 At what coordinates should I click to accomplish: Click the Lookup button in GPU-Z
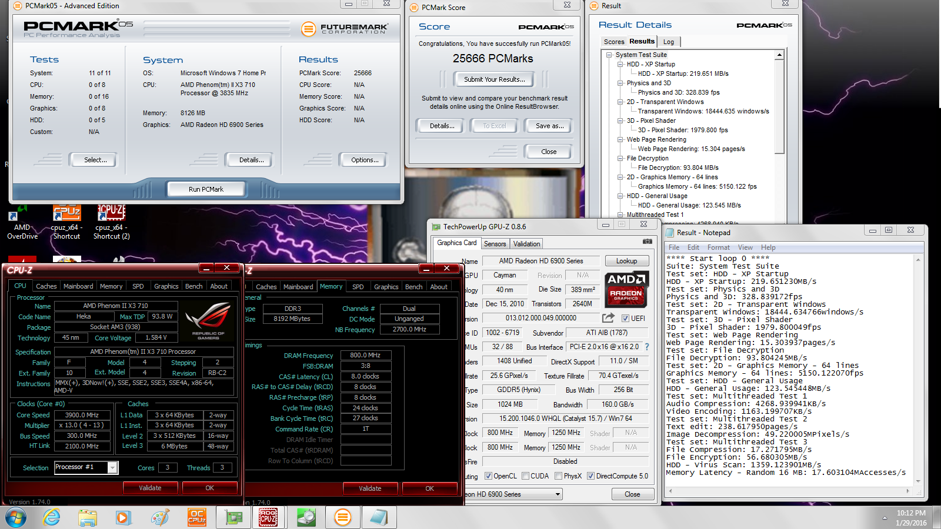pos(626,261)
